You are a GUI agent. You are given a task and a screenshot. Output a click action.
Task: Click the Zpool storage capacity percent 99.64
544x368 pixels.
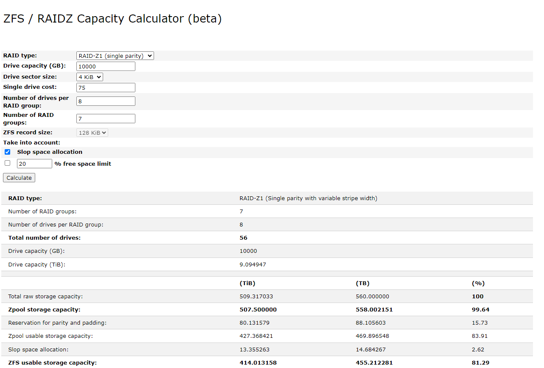click(480, 309)
